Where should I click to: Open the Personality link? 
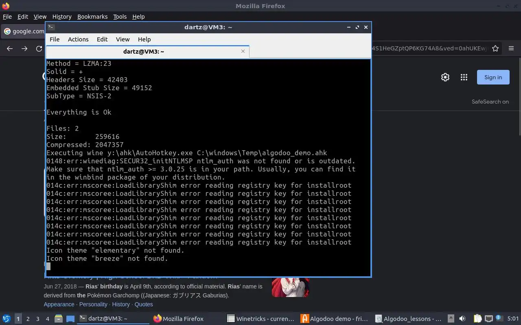pos(93,304)
